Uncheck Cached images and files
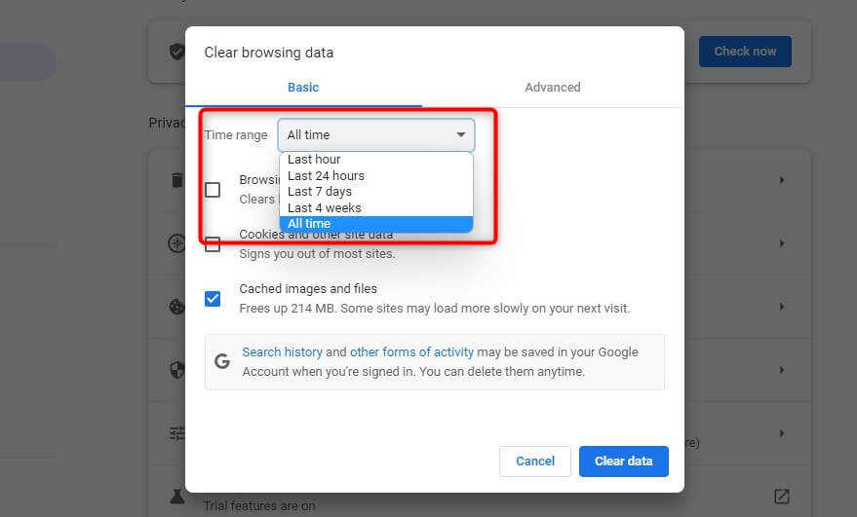Viewport: 857px width, 517px height. click(x=213, y=299)
